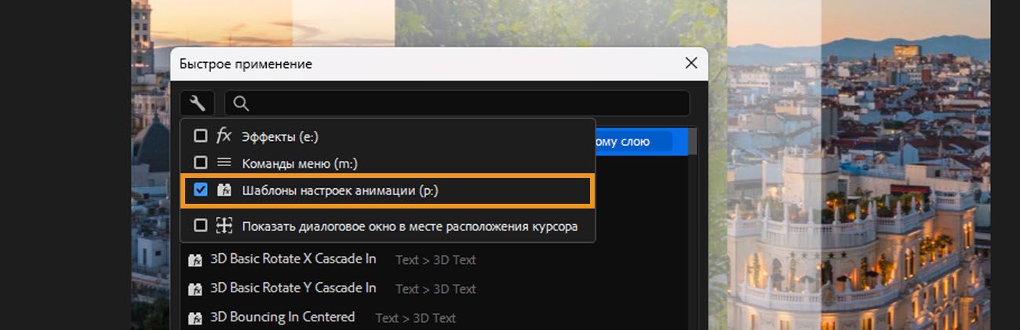Image resolution: width=1020 pixels, height=330 pixels.
Task: Close the Быстрое применение dialog
Action: pyautogui.click(x=690, y=63)
